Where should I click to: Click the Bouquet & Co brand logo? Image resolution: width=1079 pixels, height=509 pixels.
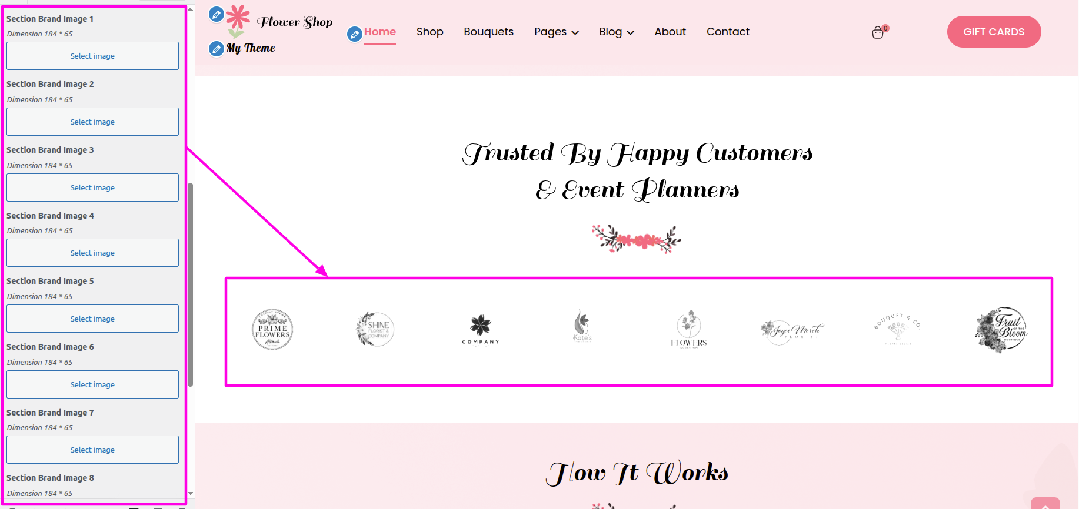coord(897,329)
